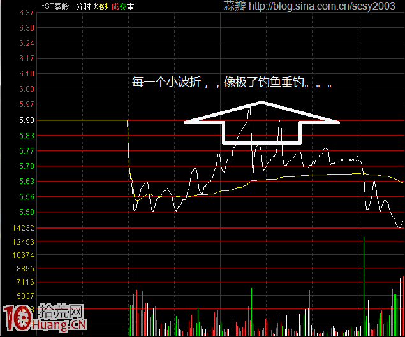Image resolution: width=405 pixels, height=337 pixels.
Task: Click the 8895 volume axis label
Action: coord(26,269)
